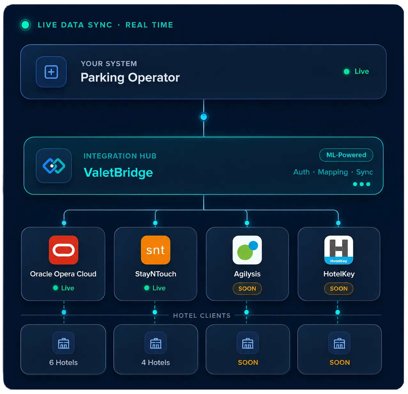Screen dimensions: 408x394
Task: Click the Parking Operator title text
Action: (x=130, y=78)
